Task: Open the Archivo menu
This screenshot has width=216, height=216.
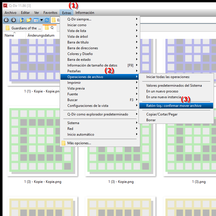Action: tap(10, 13)
